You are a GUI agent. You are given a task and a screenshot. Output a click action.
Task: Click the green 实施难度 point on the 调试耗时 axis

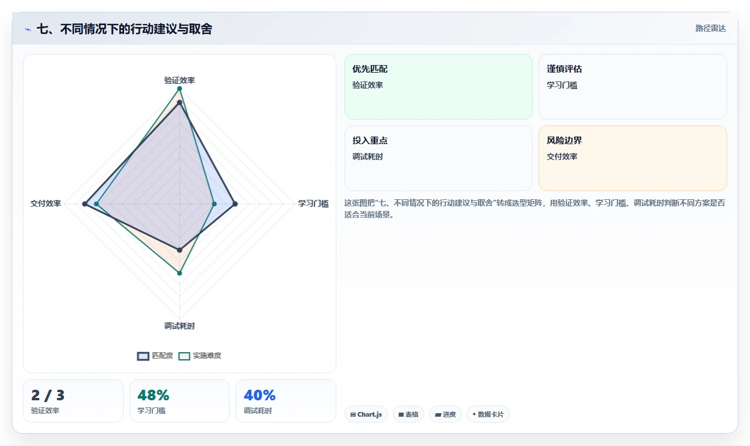click(x=179, y=273)
